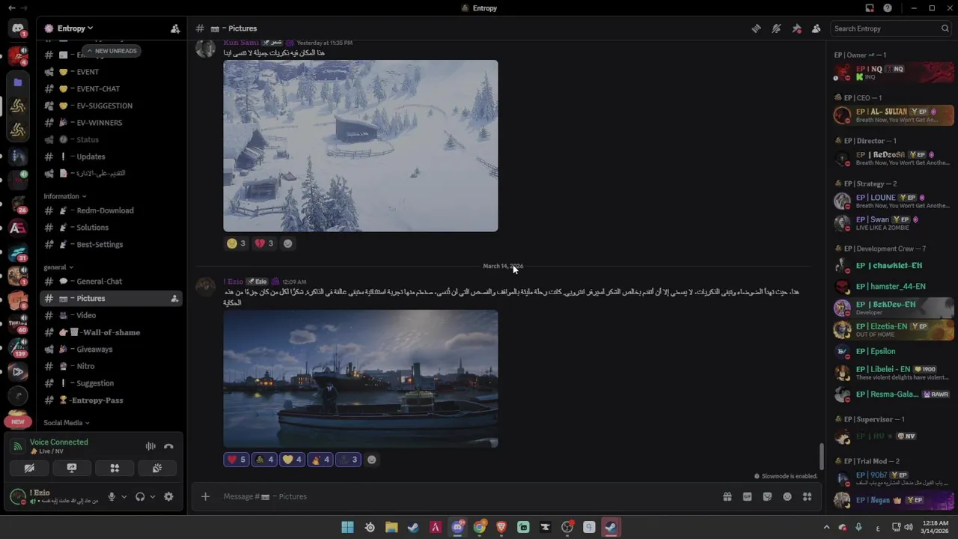Send a gift from message bar
The image size is (958, 539).
tap(727, 496)
